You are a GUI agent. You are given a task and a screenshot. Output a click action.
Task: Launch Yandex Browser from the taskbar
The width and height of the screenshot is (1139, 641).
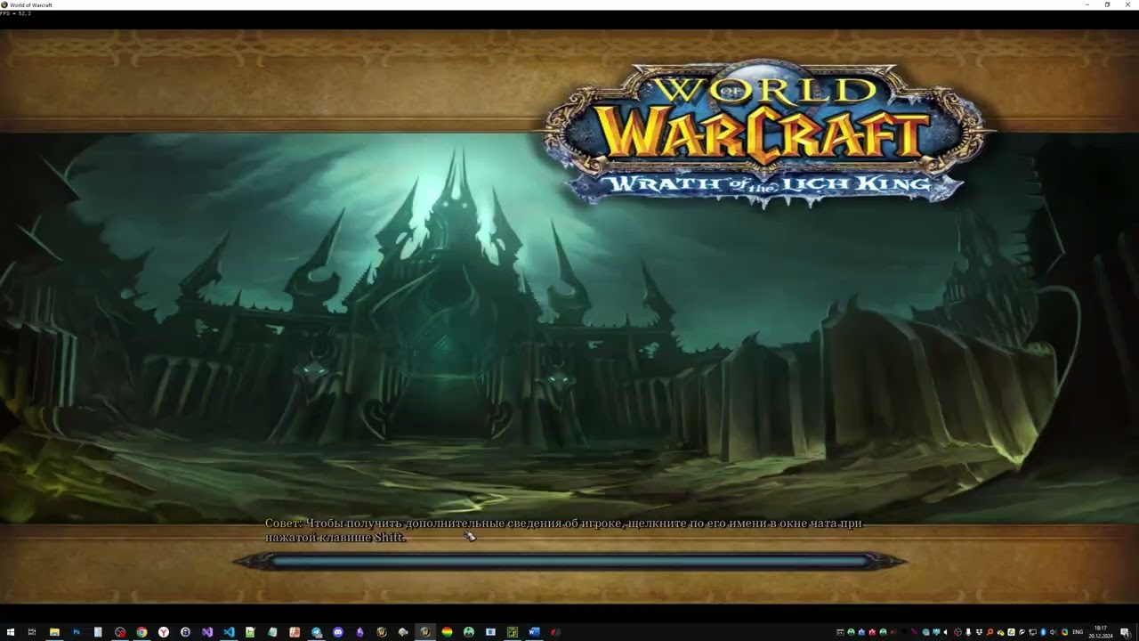pos(164,632)
